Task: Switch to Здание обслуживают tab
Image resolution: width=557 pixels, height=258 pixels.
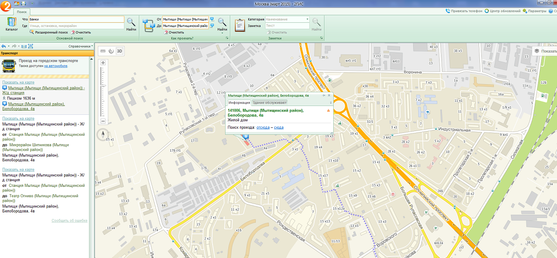Action: point(269,102)
